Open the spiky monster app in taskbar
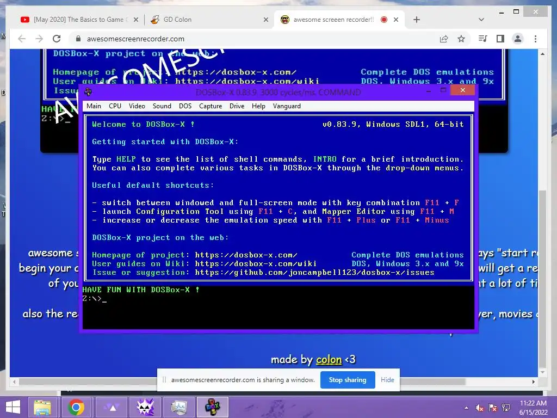Screen dimensions: 557x418 pos(146,407)
